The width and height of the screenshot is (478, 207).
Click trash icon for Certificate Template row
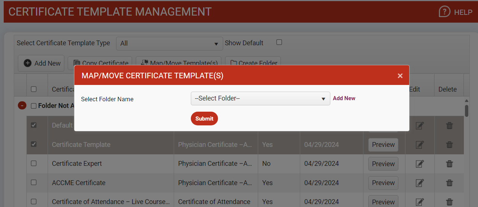click(449, 145)
